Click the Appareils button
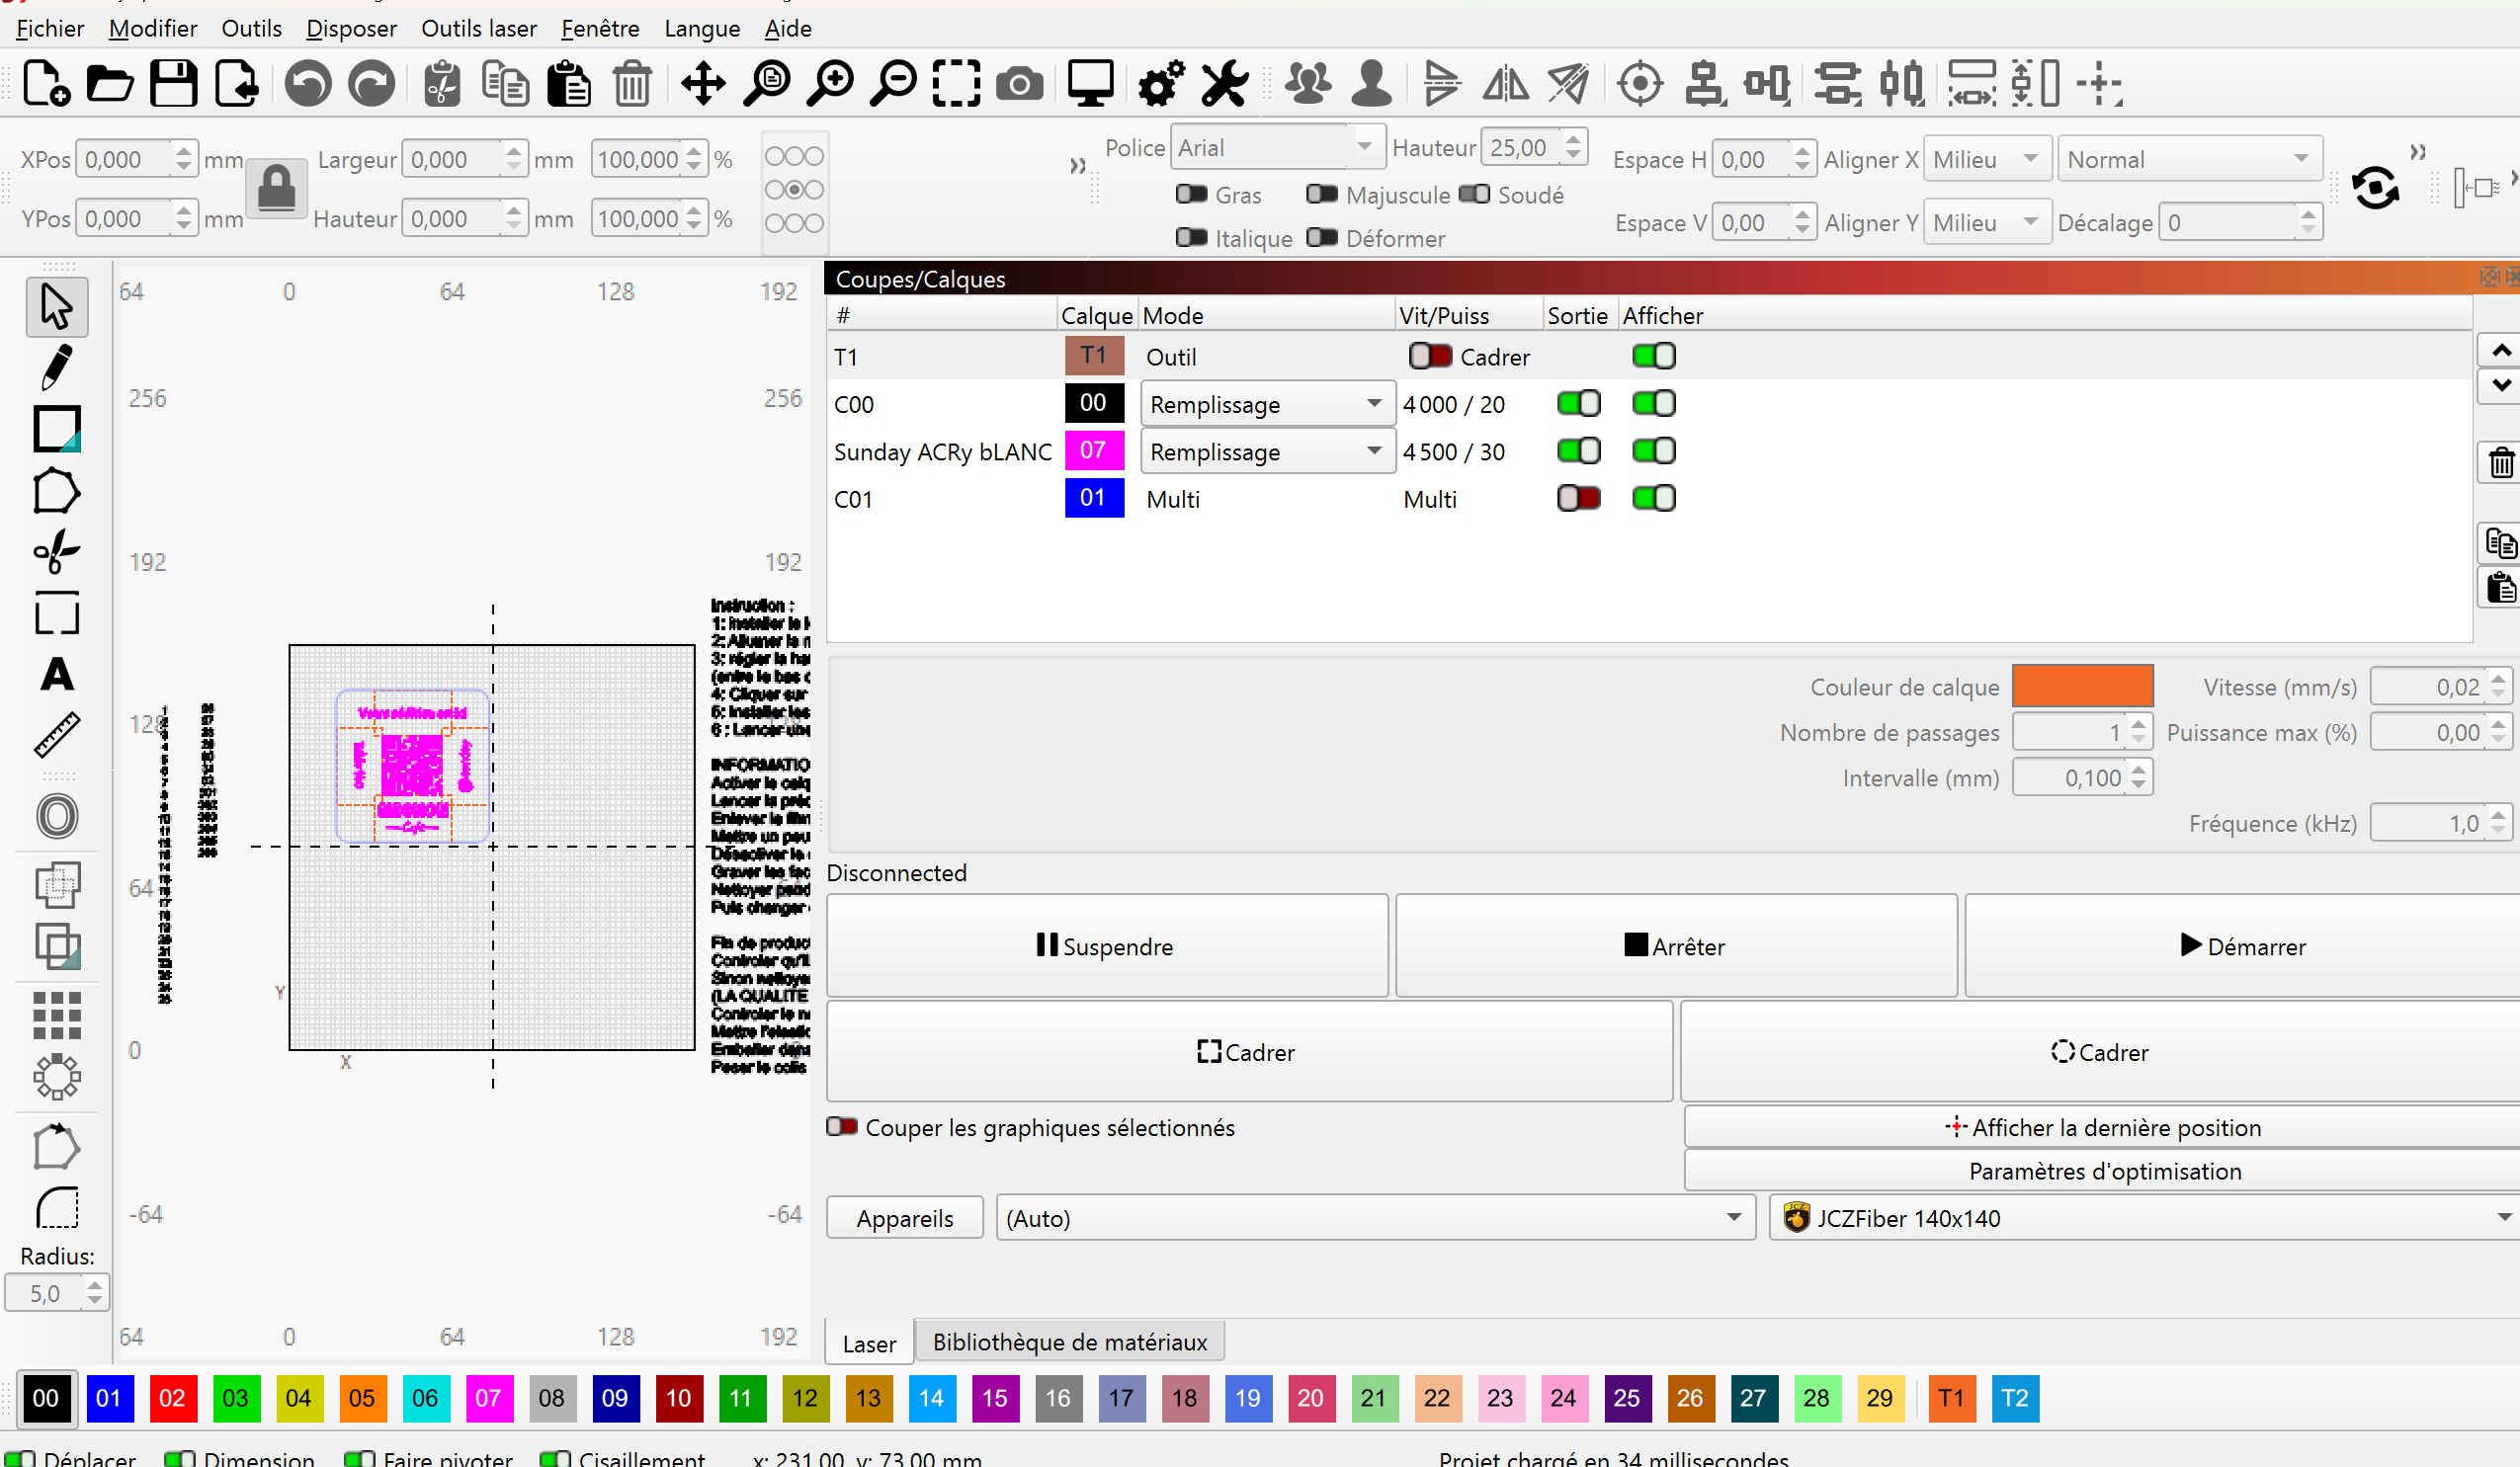 click(904, 1218)
